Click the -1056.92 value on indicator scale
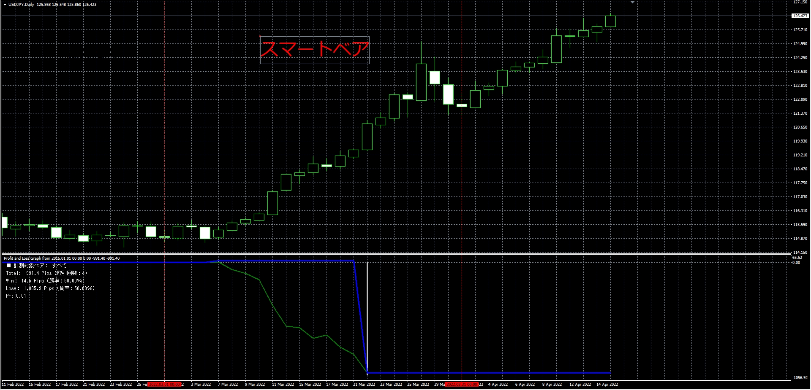 coord(800,378)
